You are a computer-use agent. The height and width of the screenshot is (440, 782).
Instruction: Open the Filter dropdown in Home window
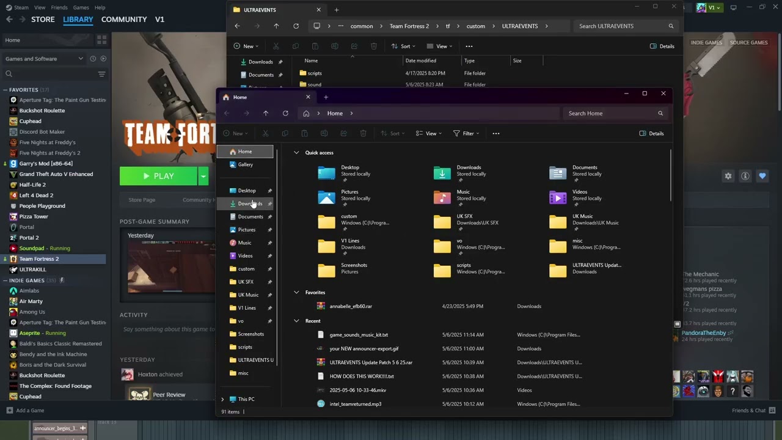coord(466,133)
